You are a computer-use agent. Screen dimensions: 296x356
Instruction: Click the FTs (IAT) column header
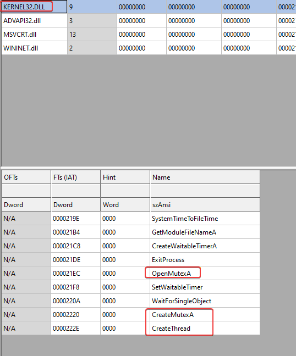(x=76, y=177)
